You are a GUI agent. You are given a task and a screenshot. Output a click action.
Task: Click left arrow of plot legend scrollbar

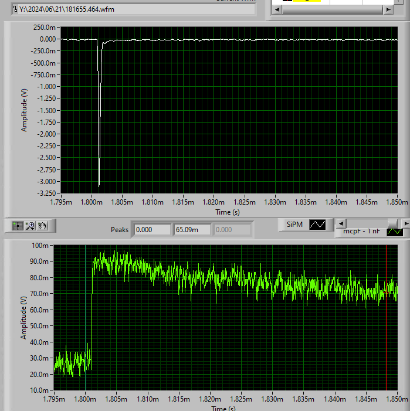(x=341, y=223)
